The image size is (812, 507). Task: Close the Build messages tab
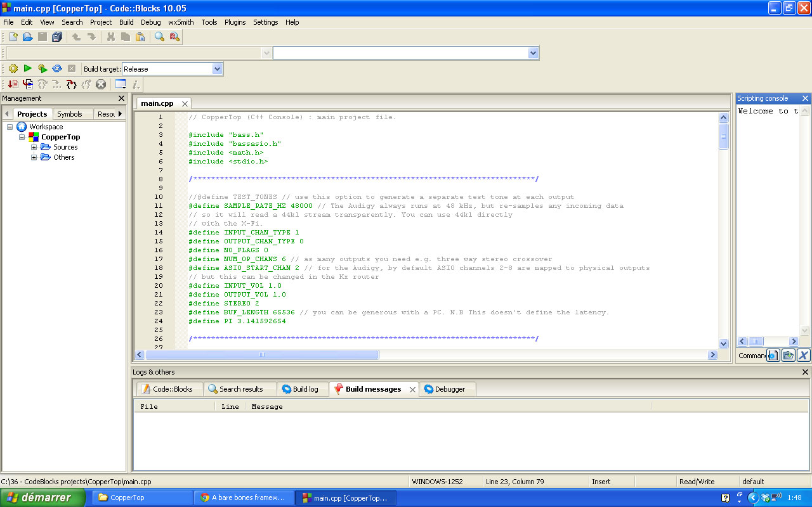pyautogui.click(x=412, y=390)
